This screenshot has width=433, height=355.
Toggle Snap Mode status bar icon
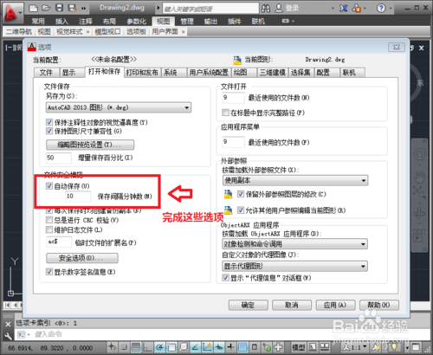(x=124, y=346)
